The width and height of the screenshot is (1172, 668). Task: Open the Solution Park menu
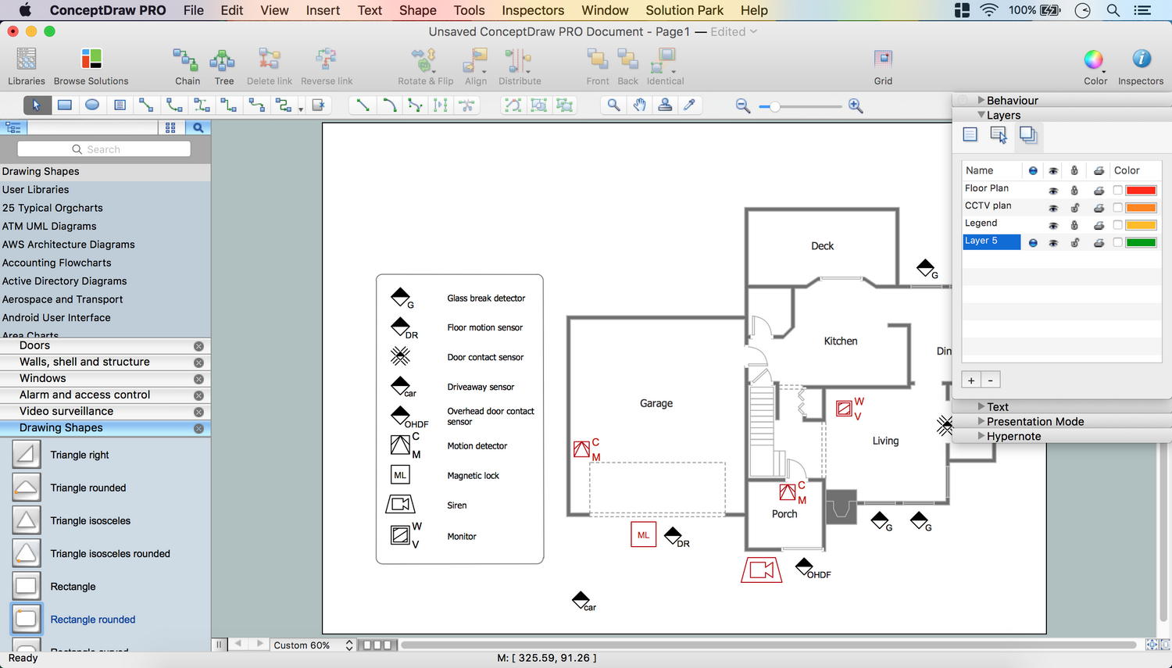click(684, 10)
